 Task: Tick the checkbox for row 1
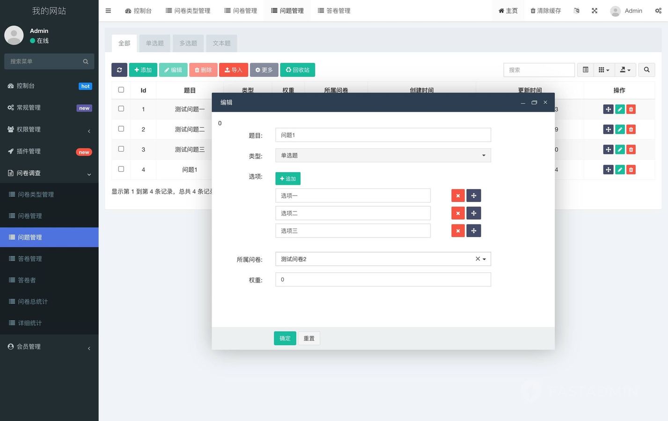[121, 109]
